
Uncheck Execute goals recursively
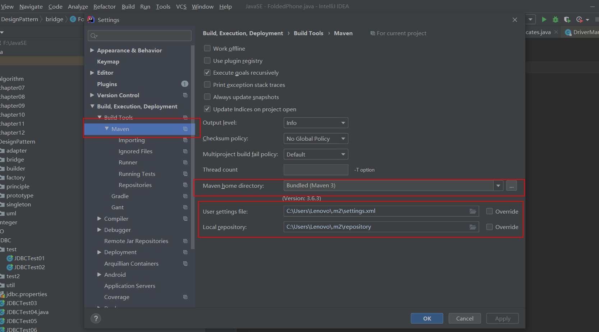(207, 73)
